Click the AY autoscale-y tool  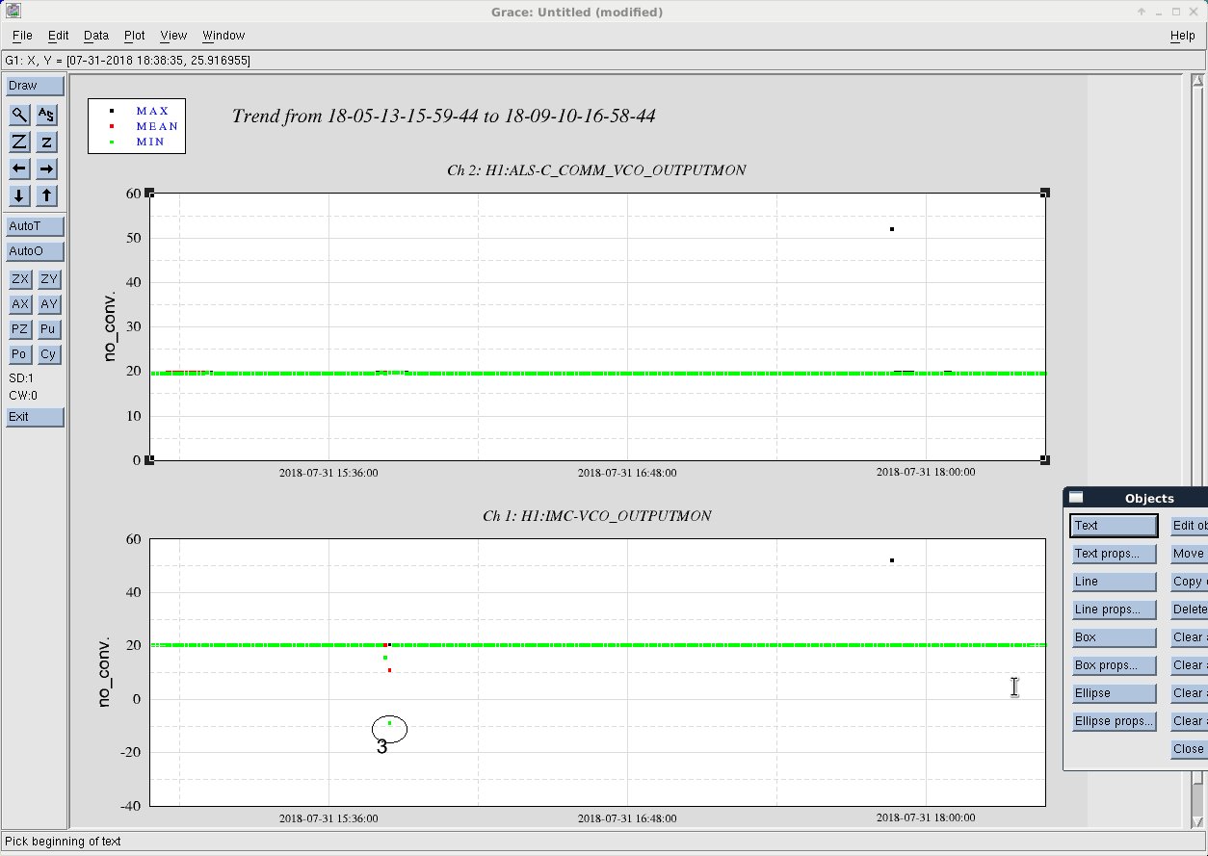pos(49,304)
